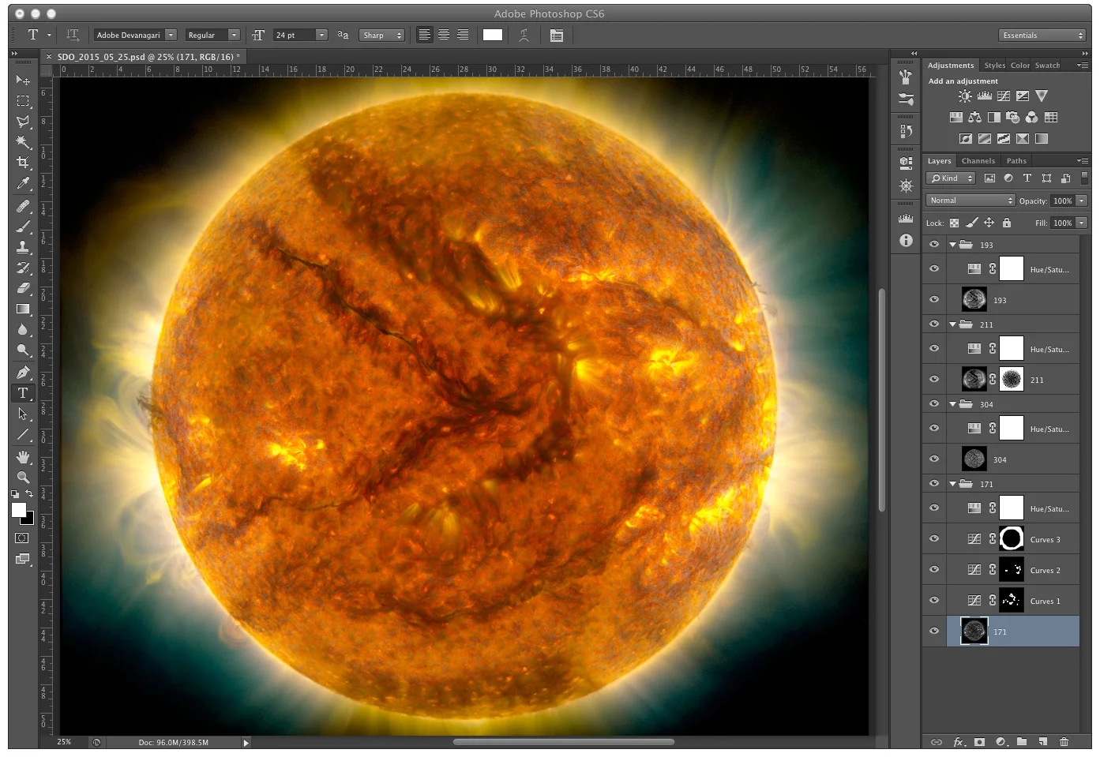Toggle visibility of the 171 layer
Screen dimensions: 1100x757
tap(934, 631)
